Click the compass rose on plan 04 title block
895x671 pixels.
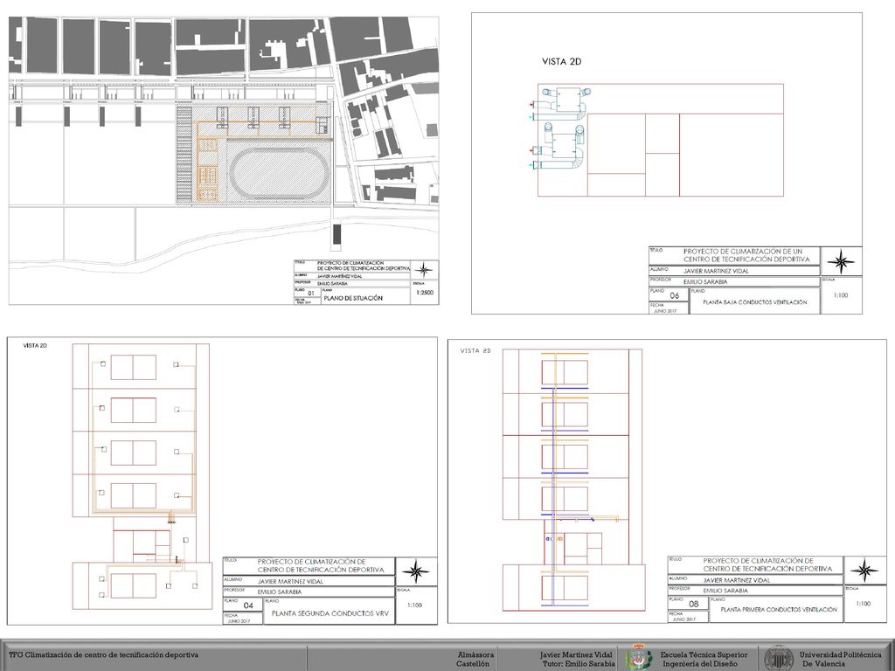(416, 571)
